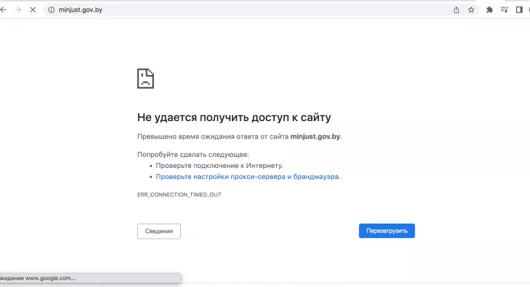Click the sad page error icon
The image size is (530, 287).
pos(146,78)
